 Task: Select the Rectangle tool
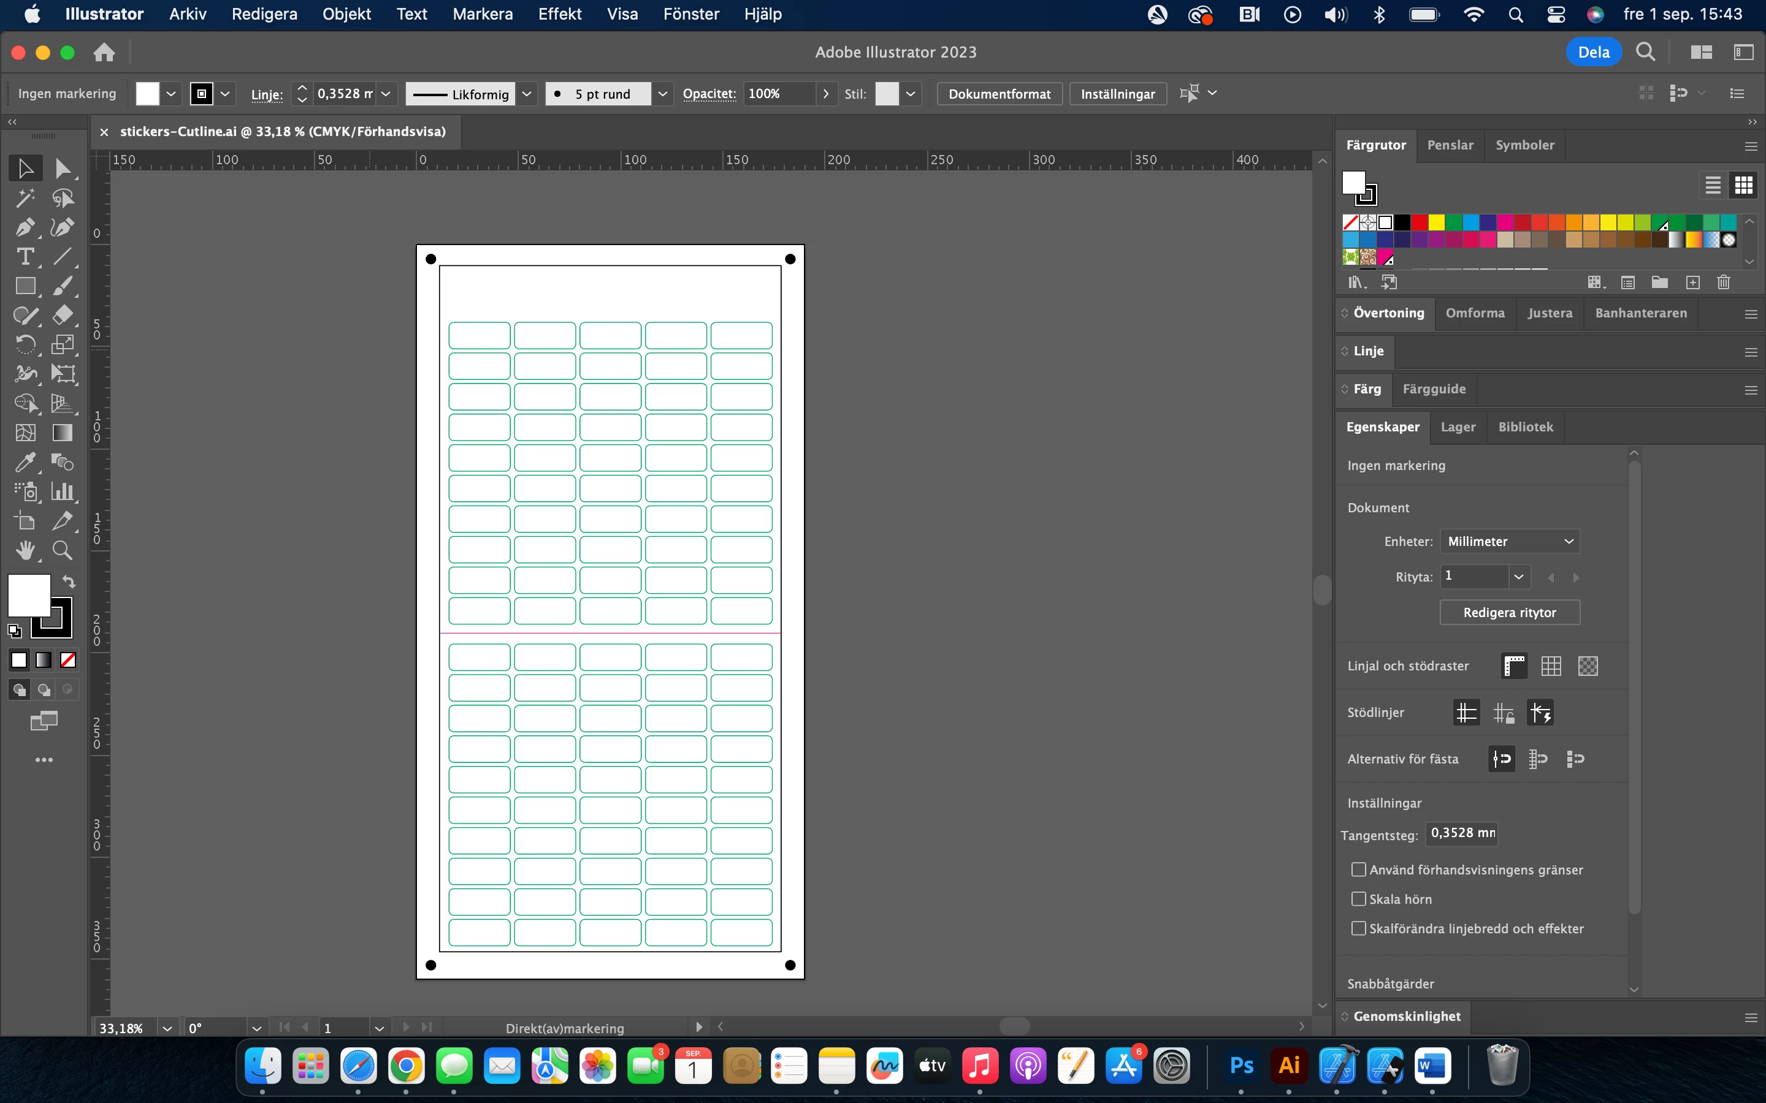pos(25,286)
